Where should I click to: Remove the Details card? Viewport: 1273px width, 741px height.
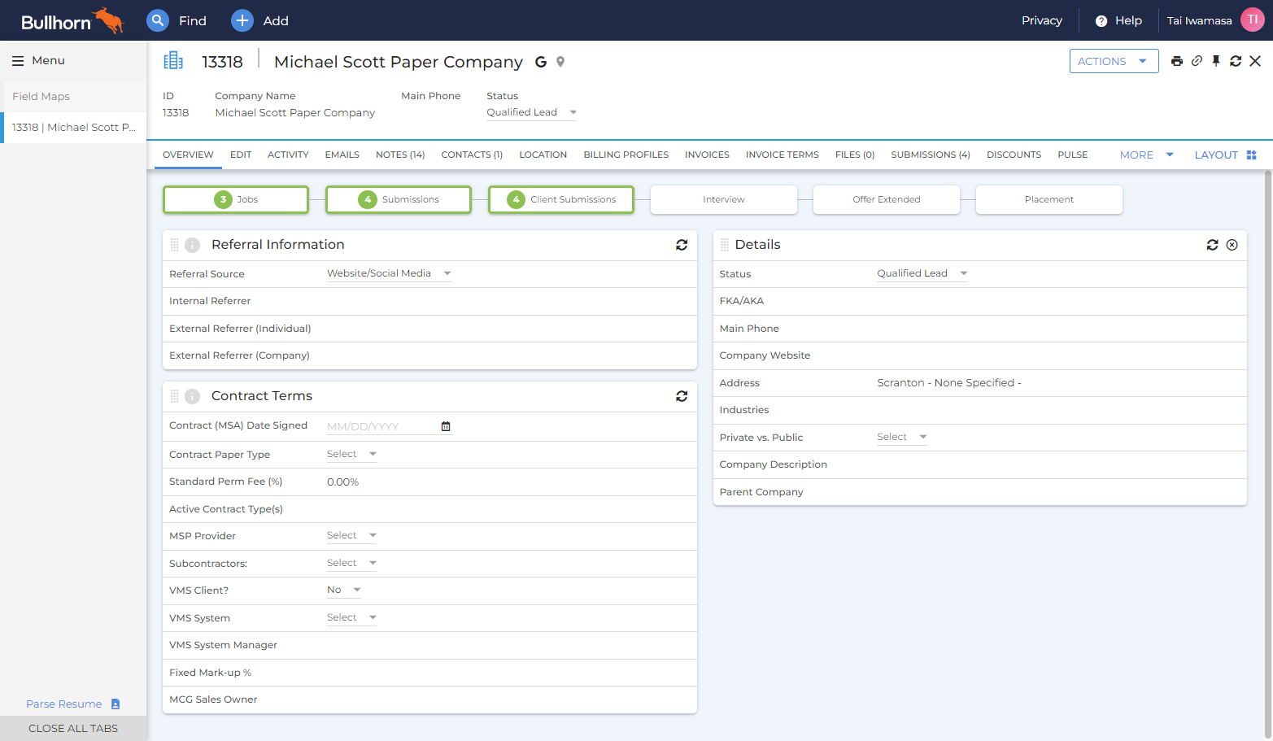click(x=1232, y=245)
